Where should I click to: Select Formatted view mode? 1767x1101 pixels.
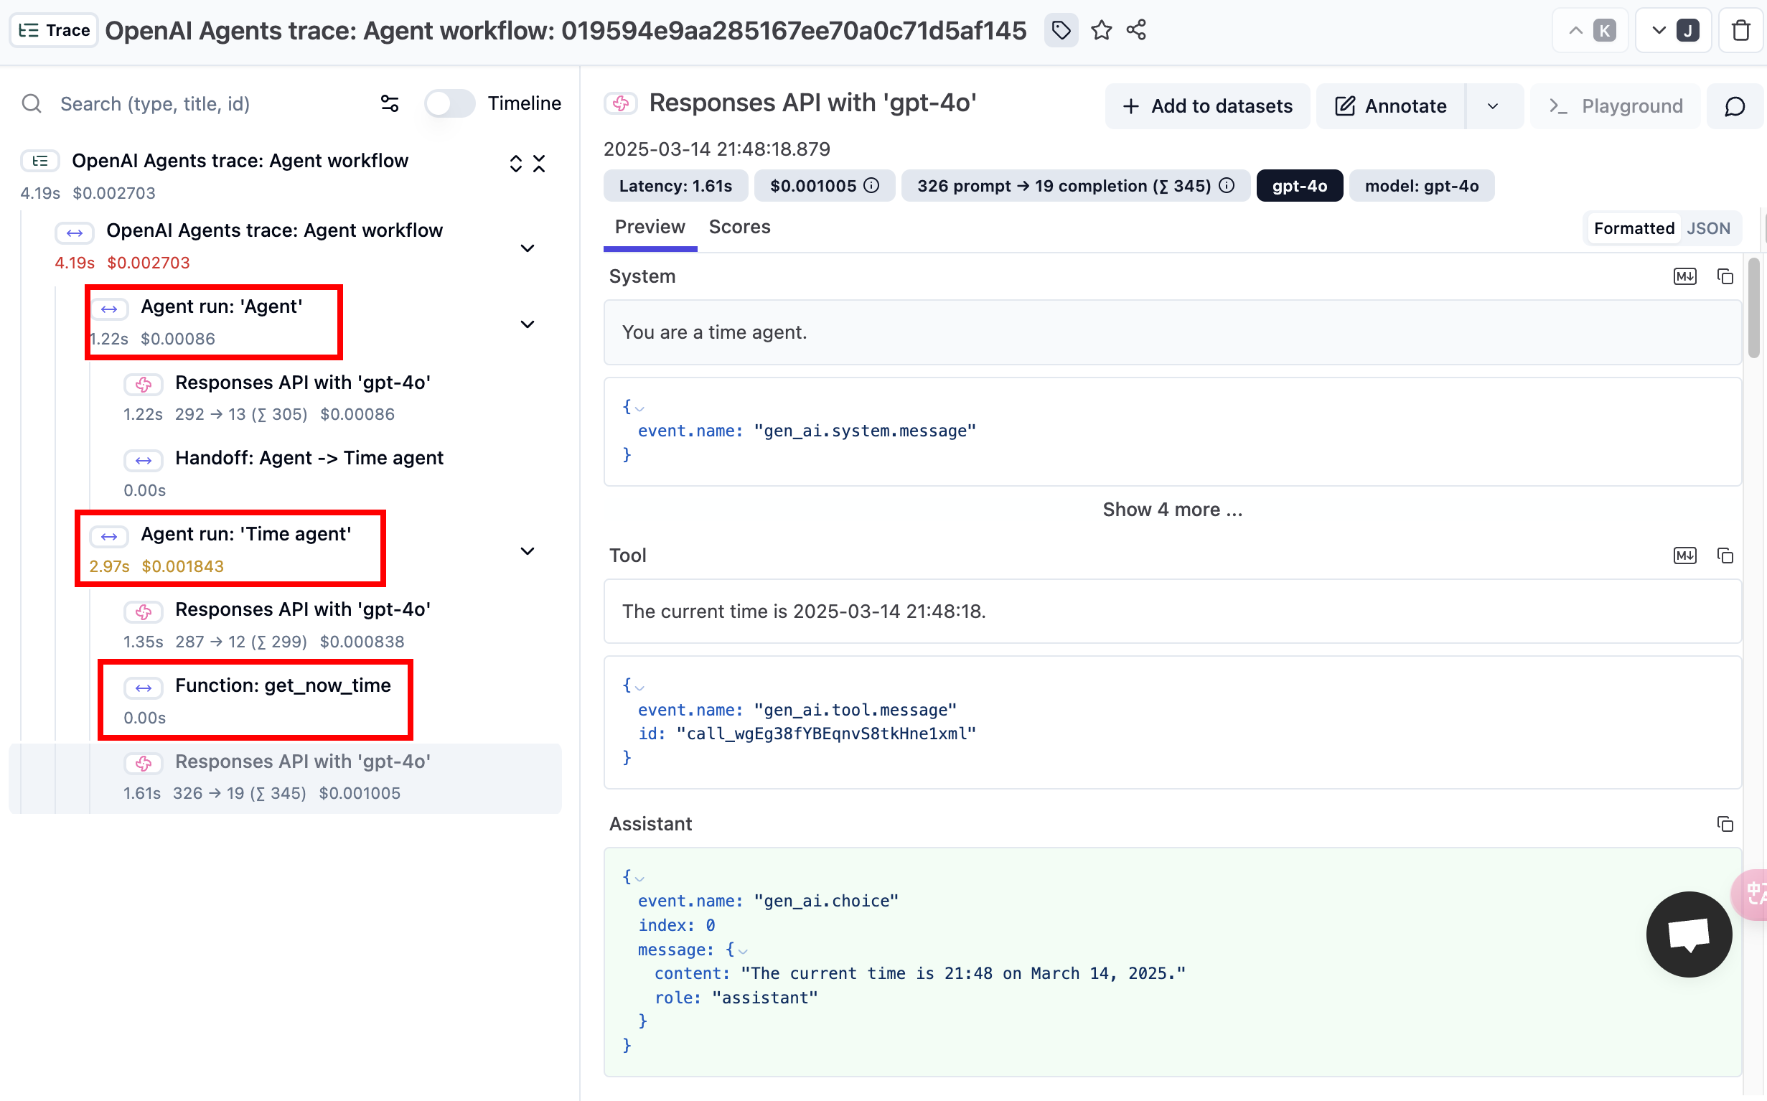pyautogui.click(x=1634, y=229)
